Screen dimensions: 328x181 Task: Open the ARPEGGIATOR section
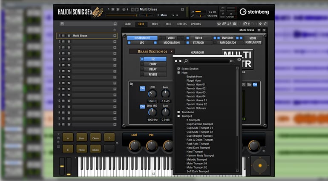[x=228, y=43]
